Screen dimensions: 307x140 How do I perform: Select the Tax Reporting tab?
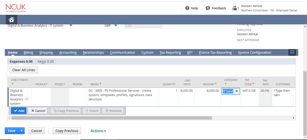pos(170,53)
